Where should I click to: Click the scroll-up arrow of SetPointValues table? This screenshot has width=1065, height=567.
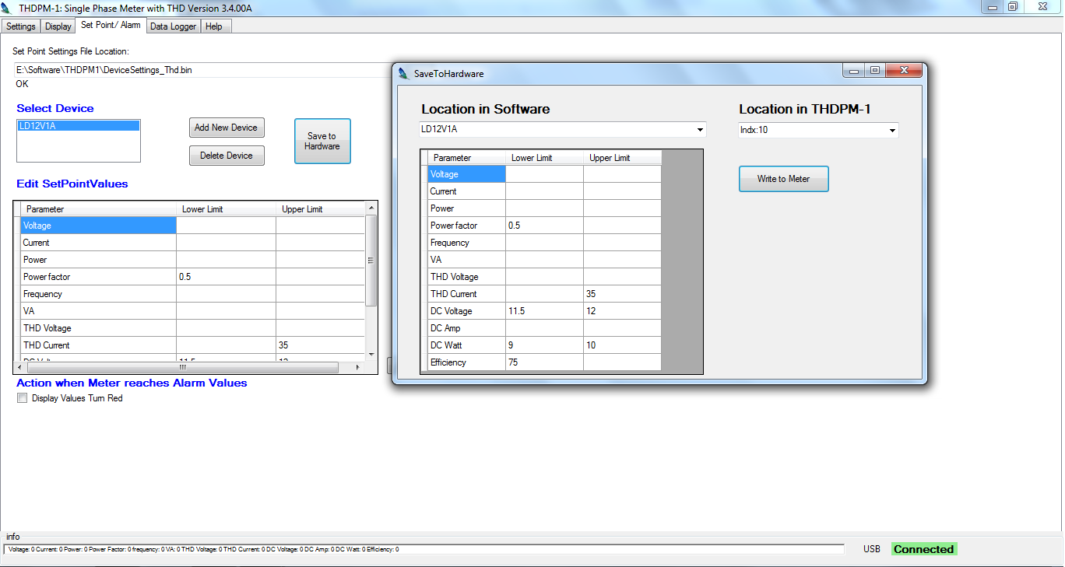point(371,208)
